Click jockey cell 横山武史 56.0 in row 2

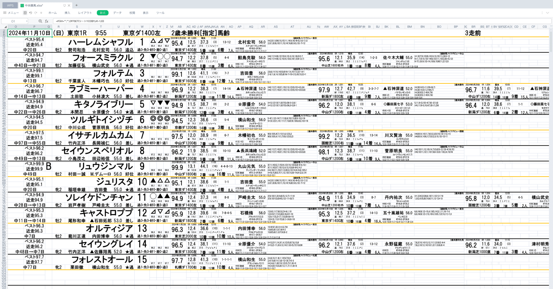point(107,65)
